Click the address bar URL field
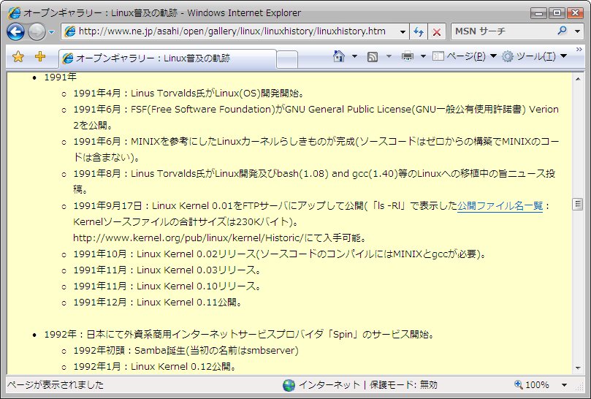The image size is (591, 399). pos(232,31)
